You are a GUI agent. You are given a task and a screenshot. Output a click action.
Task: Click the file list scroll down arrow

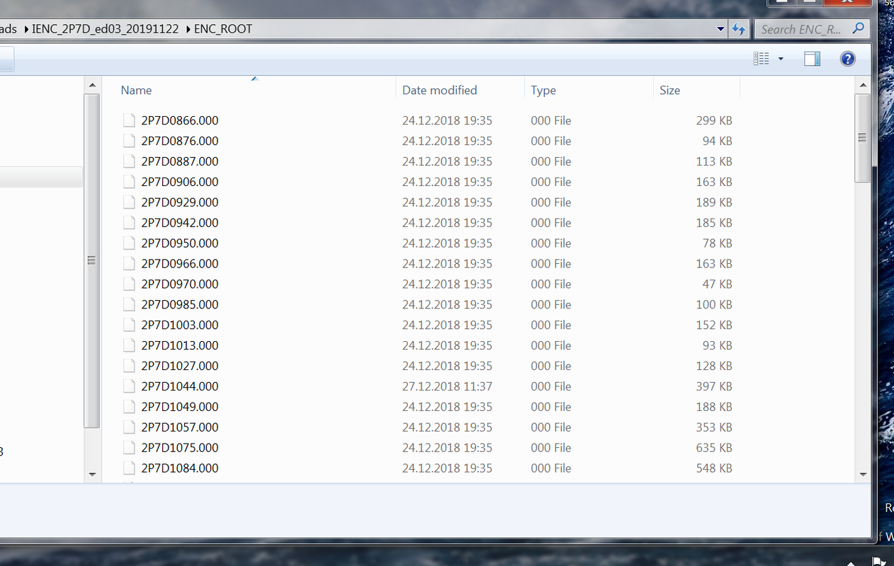click(862, 474)
